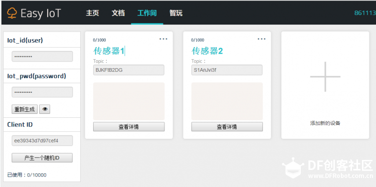The height and width of the screenshot is (187, 376).
Task: Click the Iot_pwd masked input field
Action: (42, 92)
